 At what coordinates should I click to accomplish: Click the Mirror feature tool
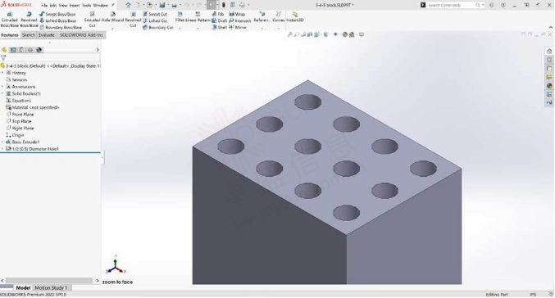(238, 27)
